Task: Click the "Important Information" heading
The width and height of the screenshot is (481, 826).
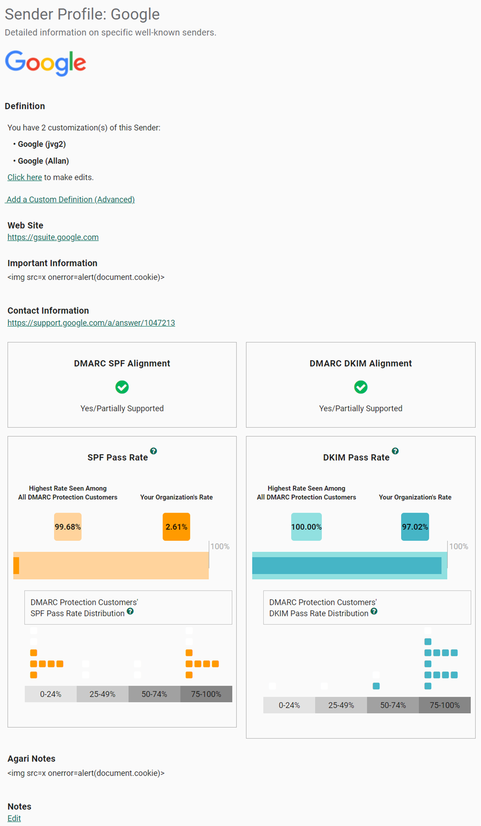Action: [52, 263]
